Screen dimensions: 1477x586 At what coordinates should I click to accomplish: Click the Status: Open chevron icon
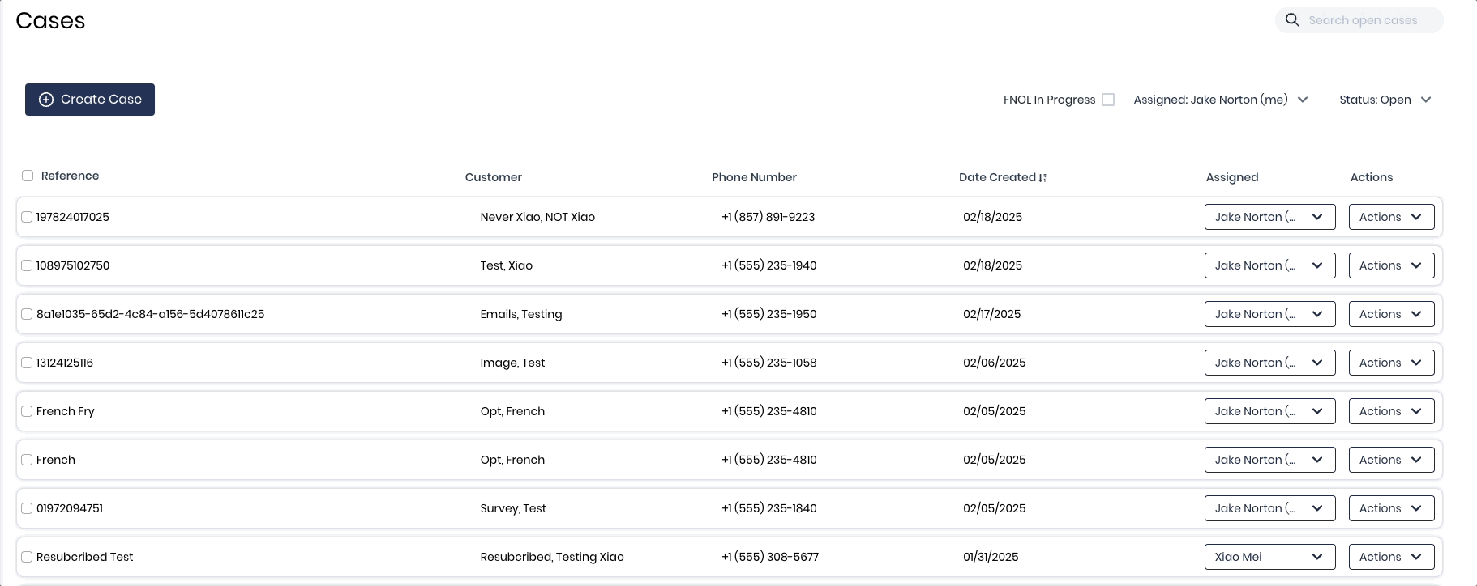pyautogui.click(x=1426, y=100)
